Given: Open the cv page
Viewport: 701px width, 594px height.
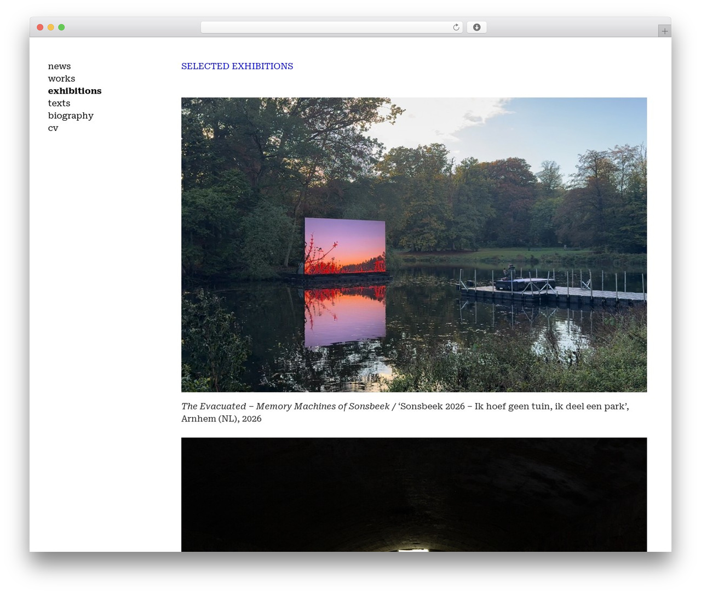Looking at the screenshot, I should [53, 128].
